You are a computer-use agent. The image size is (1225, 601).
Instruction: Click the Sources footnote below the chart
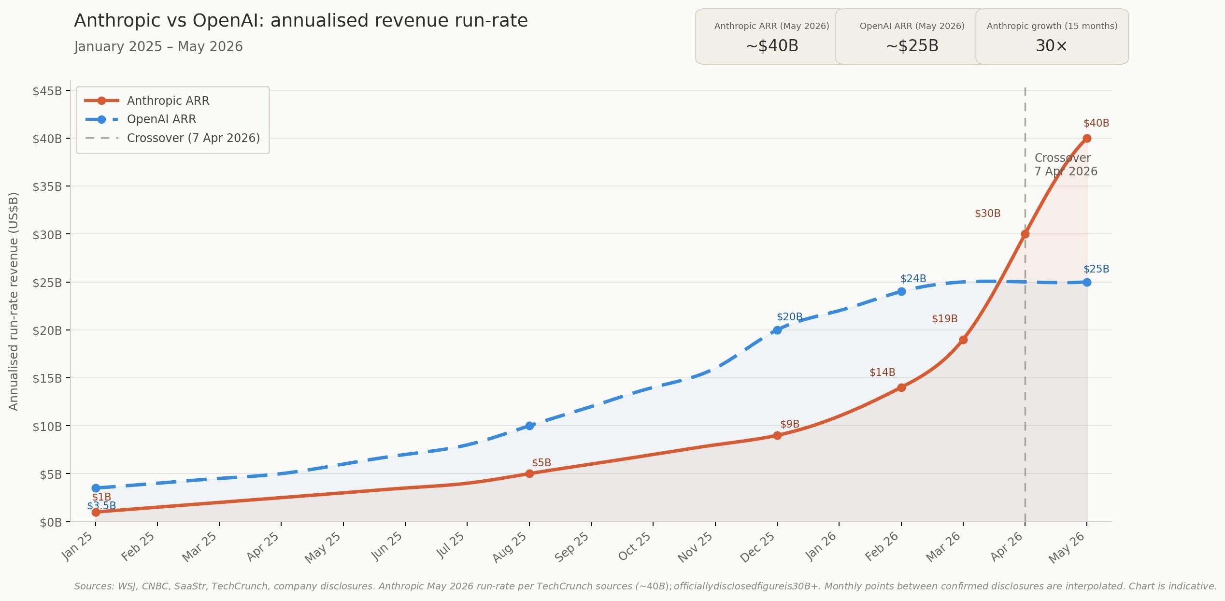pyautogui.click(x=645, y=586)
